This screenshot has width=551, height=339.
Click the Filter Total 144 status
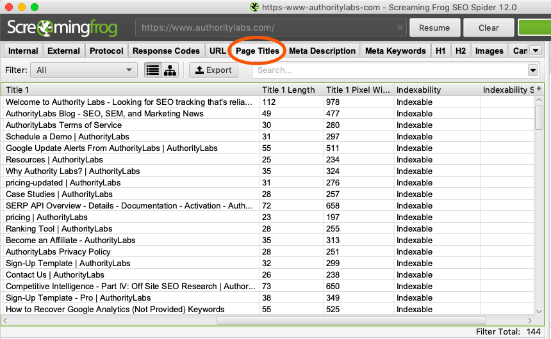(508, 331)
